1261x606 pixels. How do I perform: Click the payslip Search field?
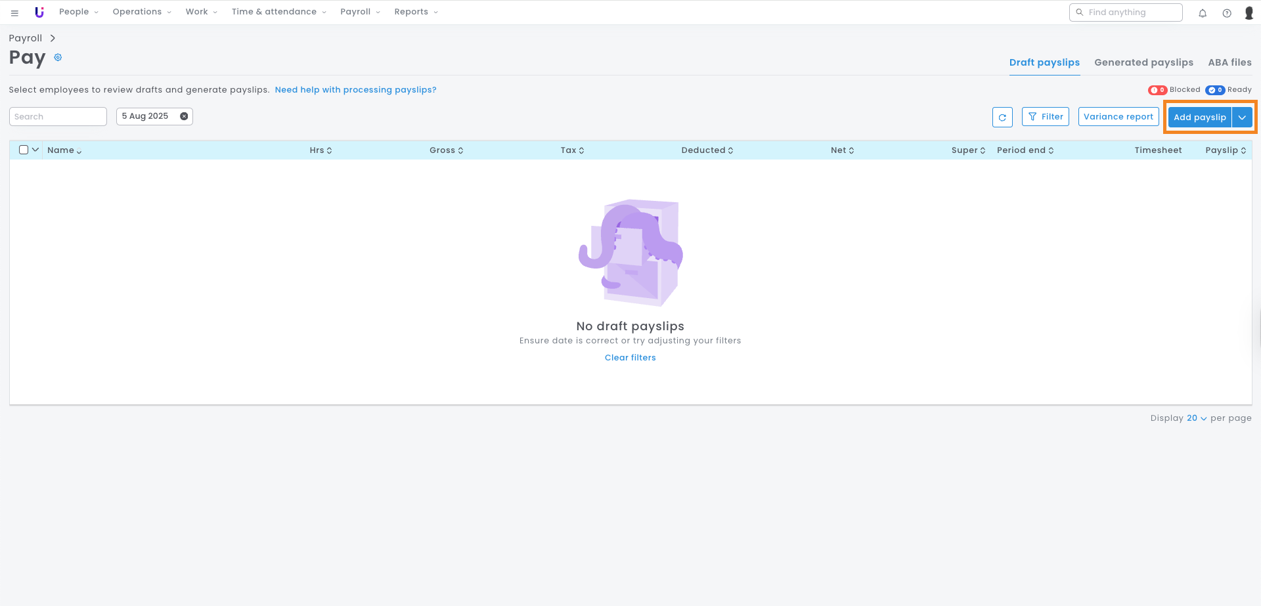[58, 117]
